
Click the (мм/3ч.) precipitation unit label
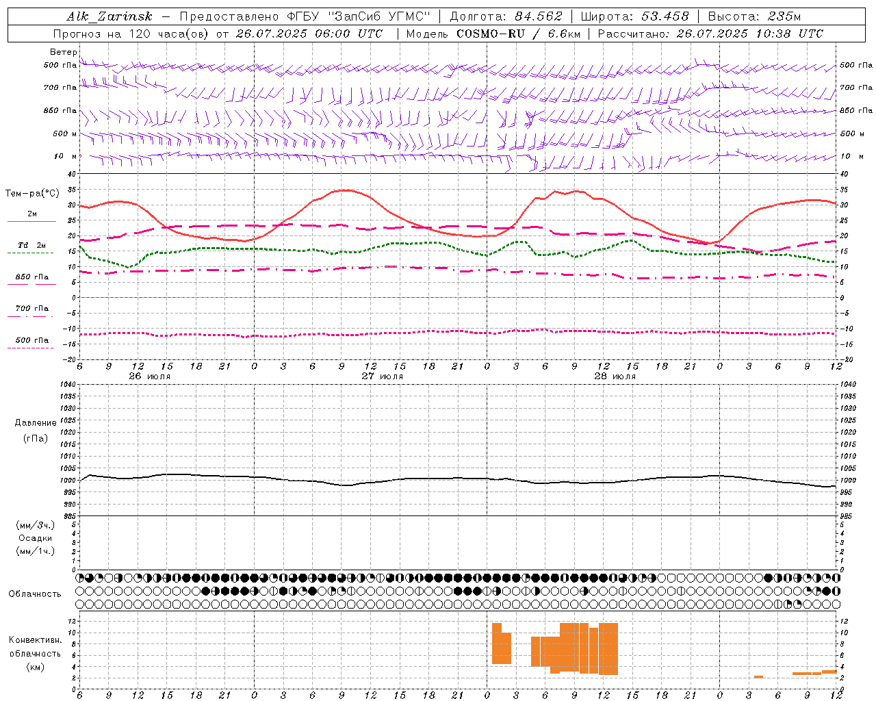[x=36, y=525]
